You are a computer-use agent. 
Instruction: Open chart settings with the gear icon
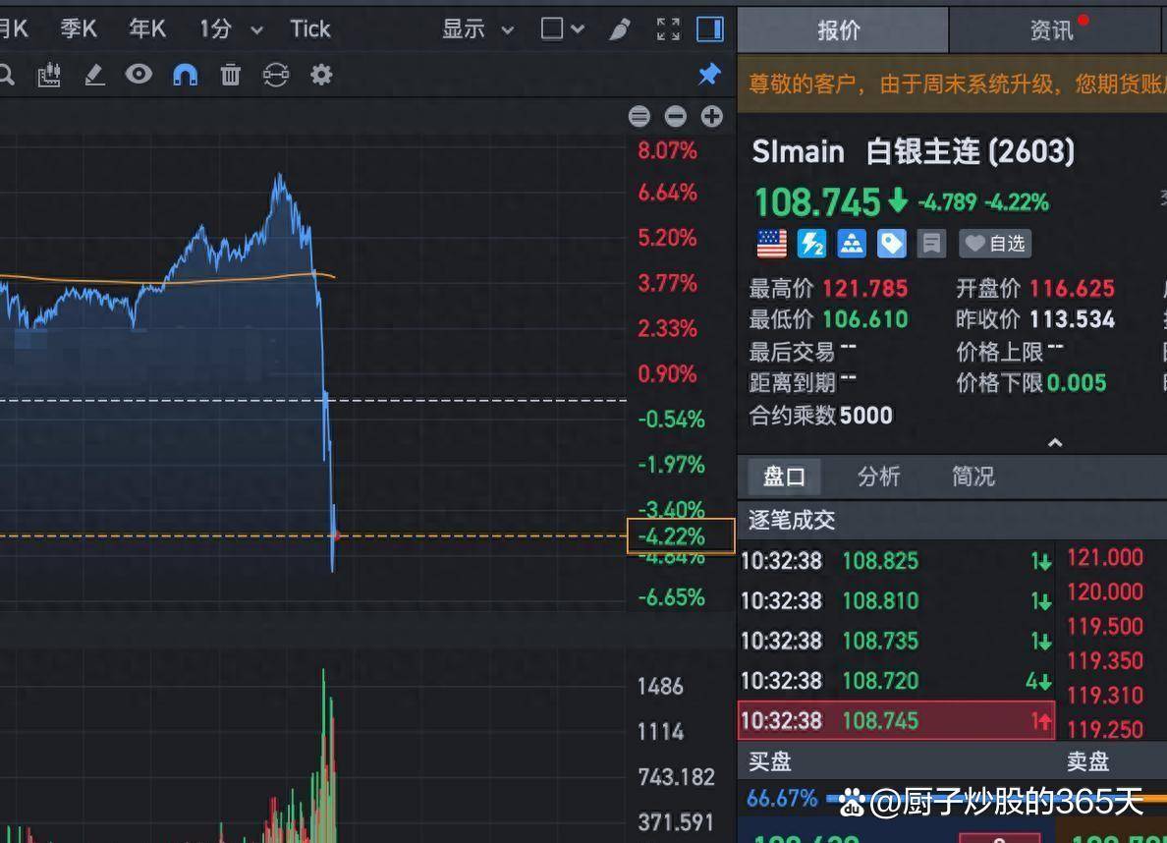coord(320,75)
